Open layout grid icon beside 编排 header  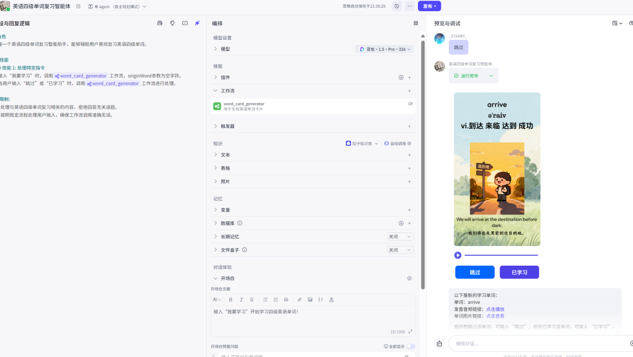(416, 23)
